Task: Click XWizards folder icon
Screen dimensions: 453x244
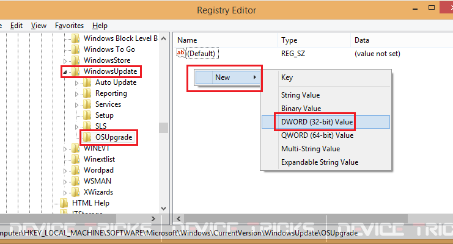Action: click(x=75, y=192)
